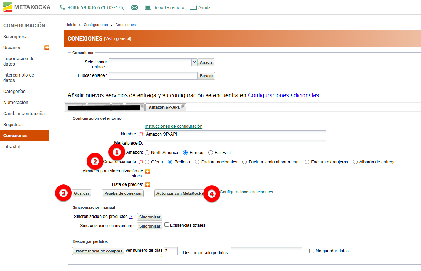Image resolution: width=421 pixels, height=271 pixels.
Task: Click Autorizar con MetaKocka button
Action: 180,193
